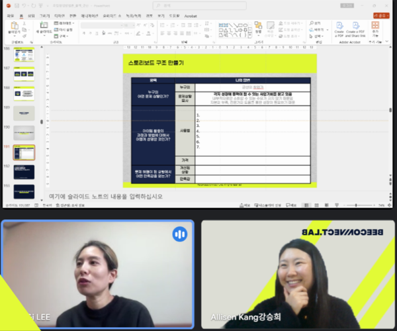Start Slide Show from status bar icon
397x331 pixels.
[x=337, y=205]
